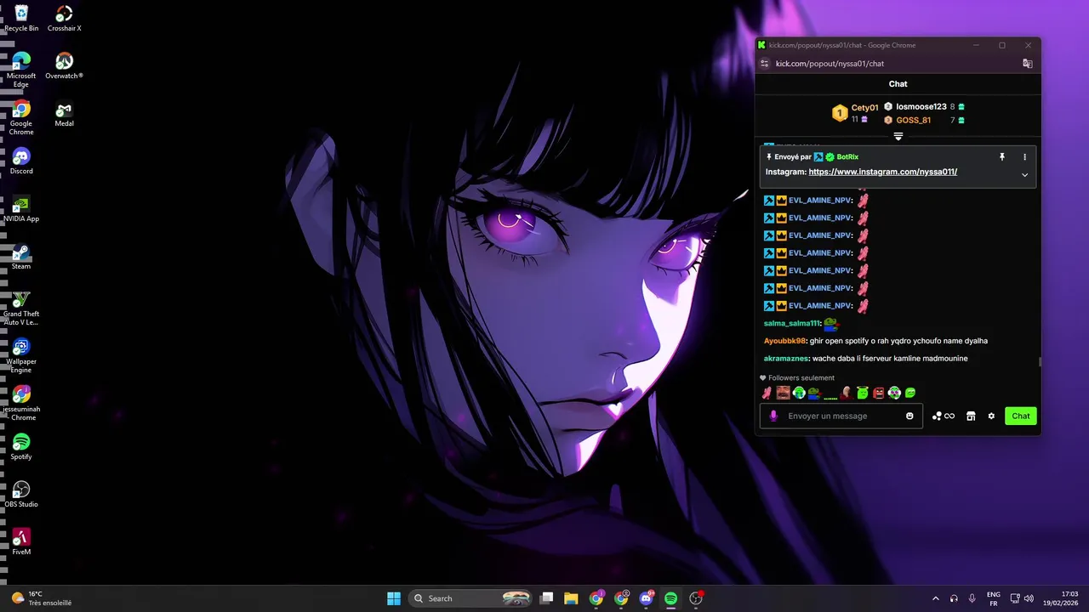
Task: Open pinned message three-dot options
Action: click(1024, 156)
